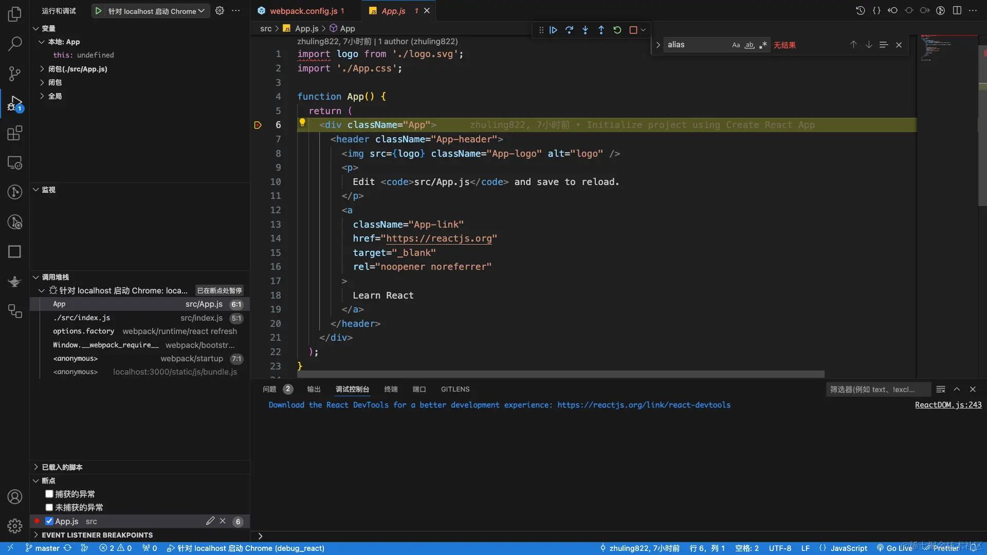Open the Source Control sidebar view

click(x=15, y=73)
